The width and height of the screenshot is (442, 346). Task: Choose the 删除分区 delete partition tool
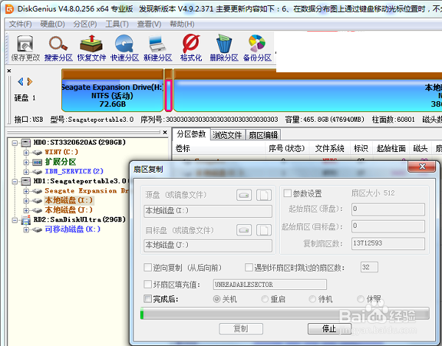pyautogui.click(x=224, y=48)
